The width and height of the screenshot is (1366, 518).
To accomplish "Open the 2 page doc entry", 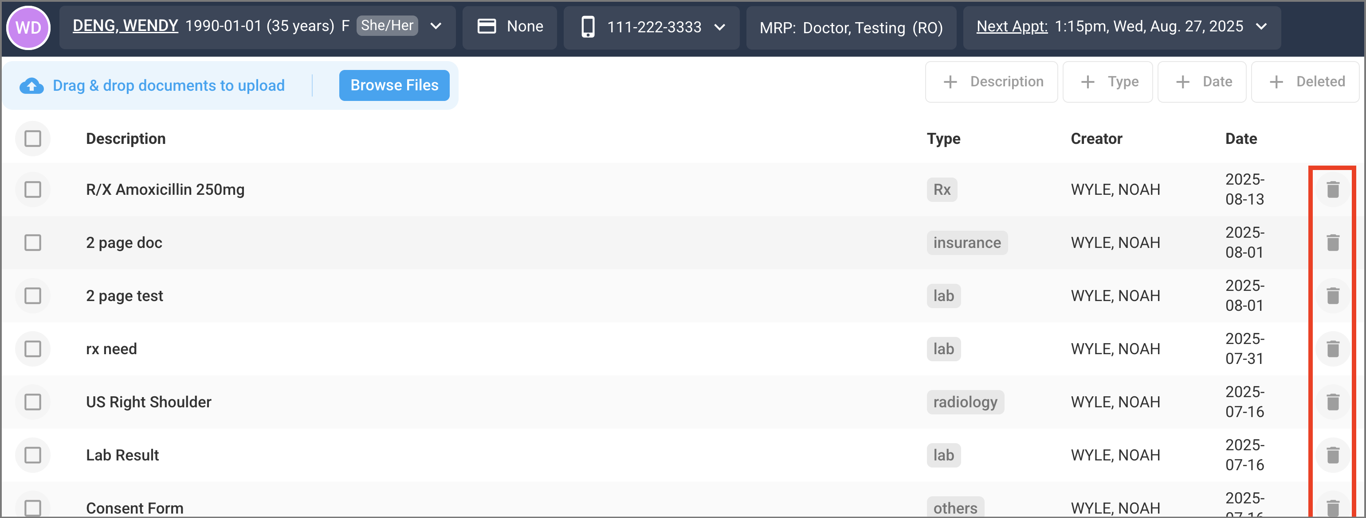I will (124, 242).
